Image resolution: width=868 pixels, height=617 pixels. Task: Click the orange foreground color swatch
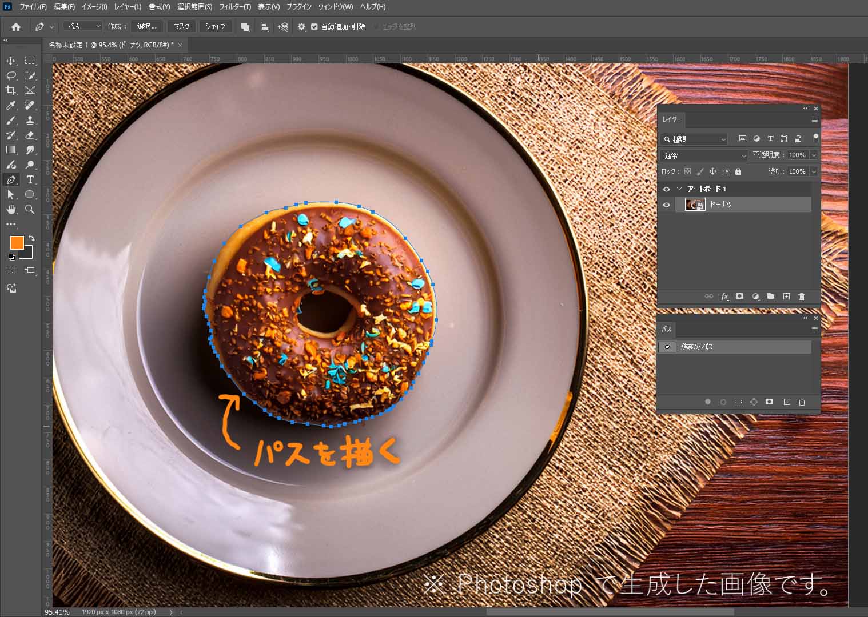click(17, 242)
